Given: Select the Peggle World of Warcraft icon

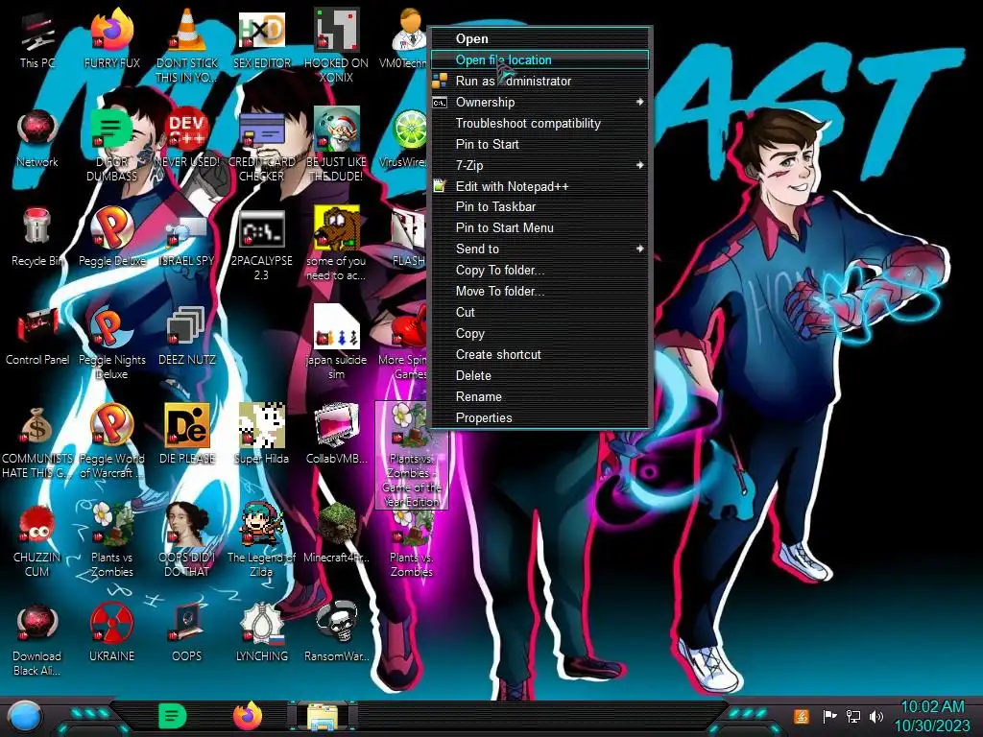Looking at the screenshot, I should coord(111,442).
